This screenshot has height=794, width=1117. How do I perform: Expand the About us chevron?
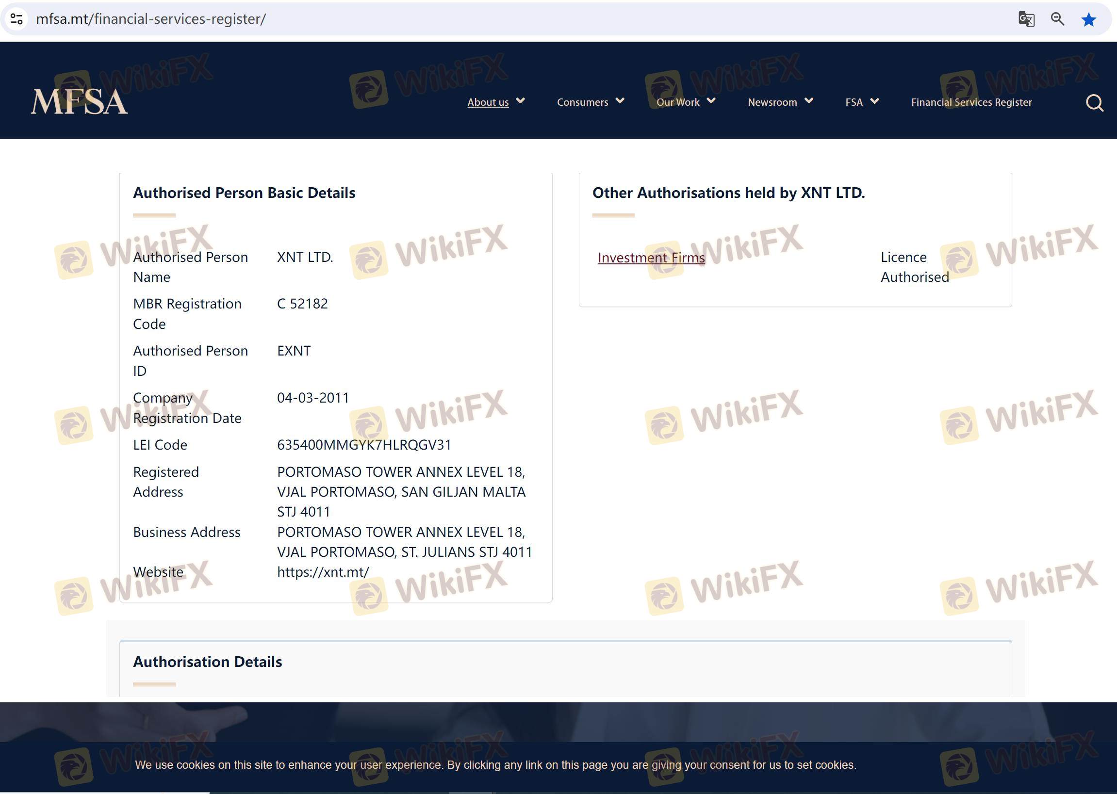click(x=520, y=101)
